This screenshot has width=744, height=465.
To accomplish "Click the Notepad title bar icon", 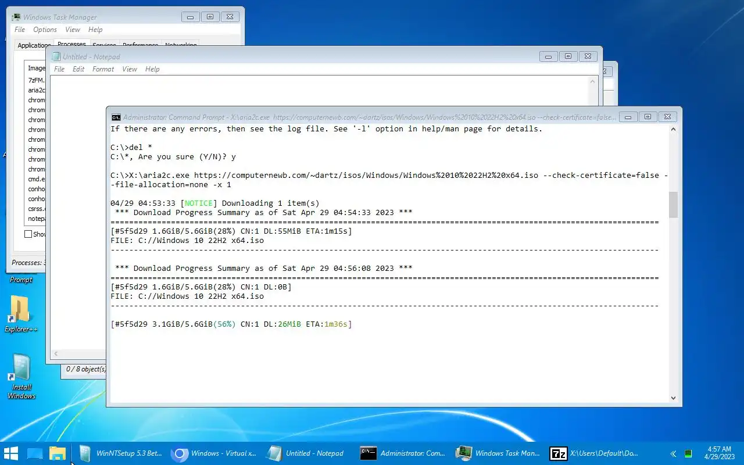I will pyautogui.click(x=56, y=56).
